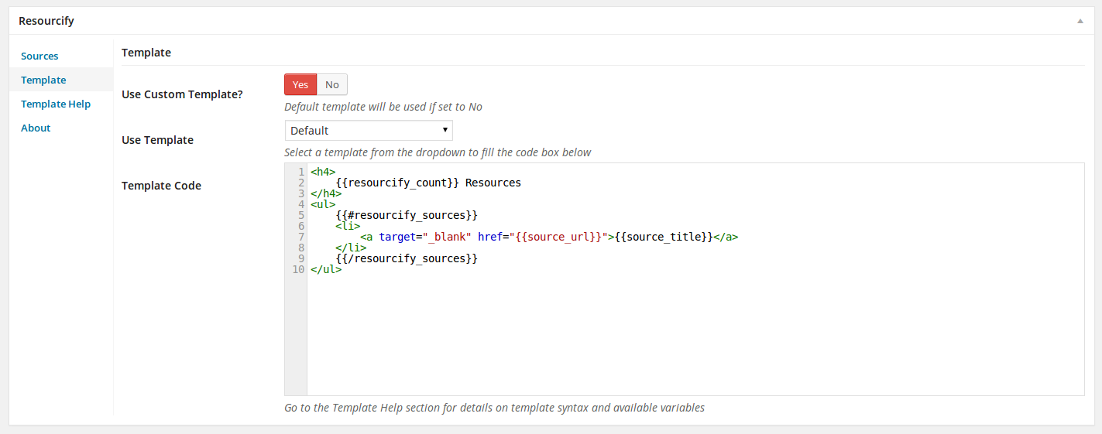Click the {{resourcify_count}} variable in the code
The height and width of the screenshot is (434, 1102).
point(397,183)
